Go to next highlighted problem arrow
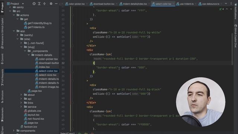Screen dimensions: 238x134 (231, 9)
